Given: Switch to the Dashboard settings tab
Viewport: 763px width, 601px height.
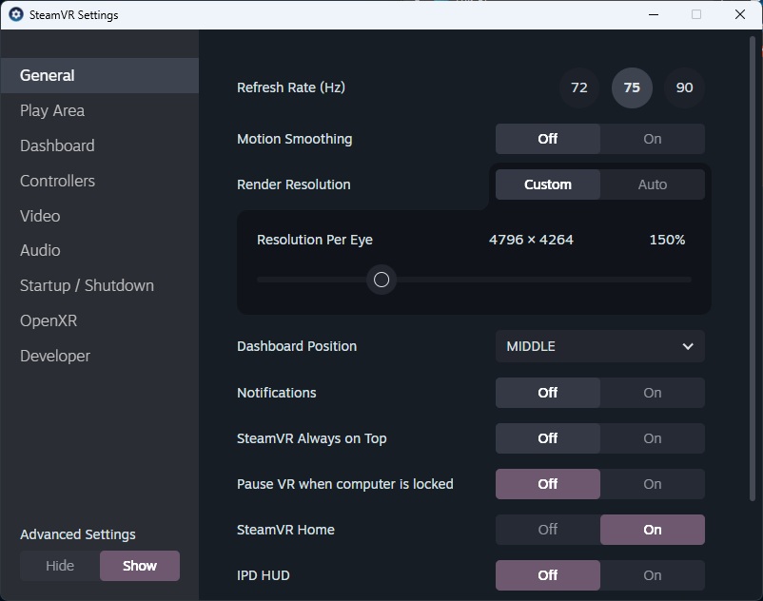Looking at the screenshot, I should (x=100, y=145).
